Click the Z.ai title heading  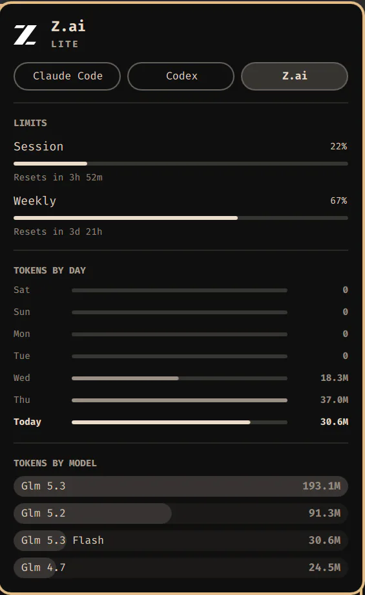pyautogui.click(x=68, y=27)
